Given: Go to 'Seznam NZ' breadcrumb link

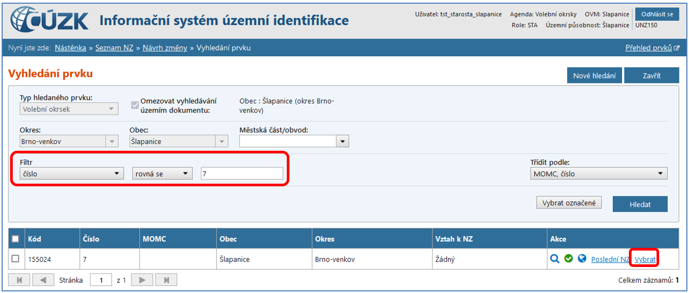Looking at the screenshot, I should (x=114, y=48).
